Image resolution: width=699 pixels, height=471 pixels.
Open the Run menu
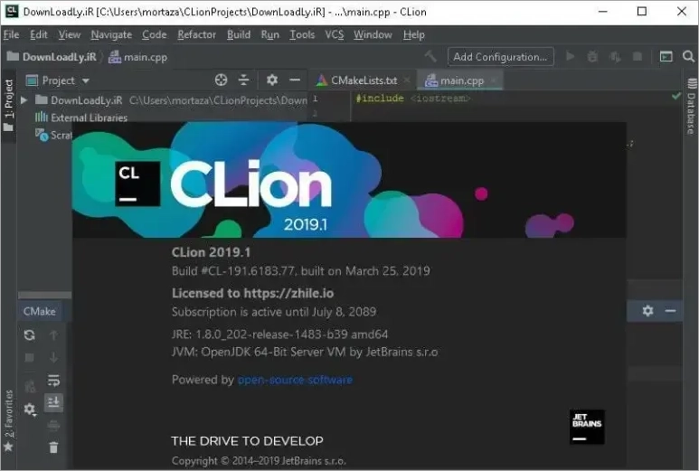pos(269,34)
